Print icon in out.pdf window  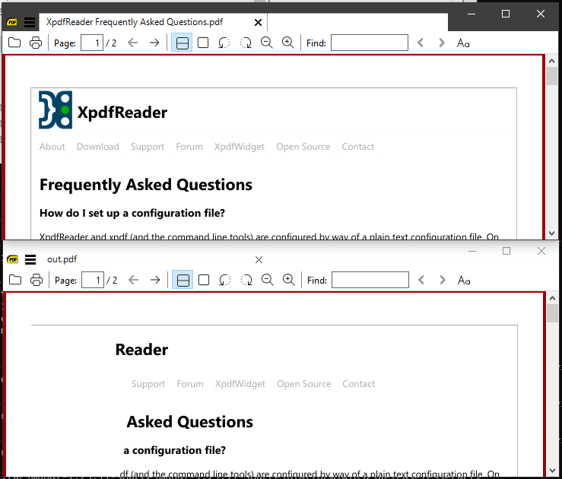pos(37,280)
